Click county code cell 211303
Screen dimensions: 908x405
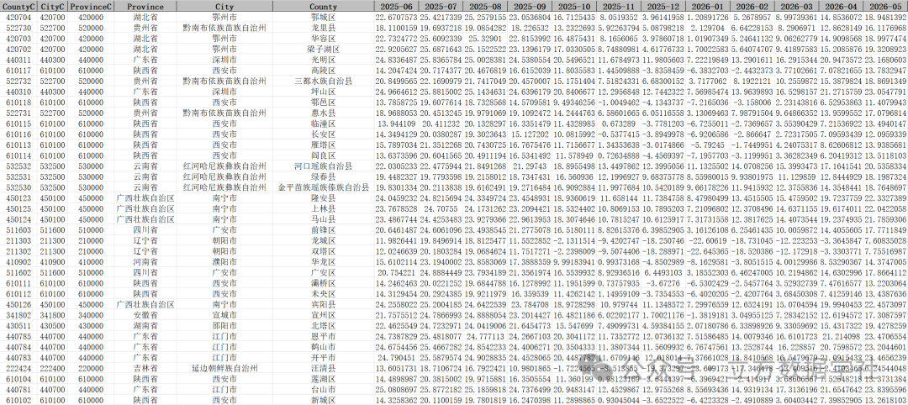18,240
